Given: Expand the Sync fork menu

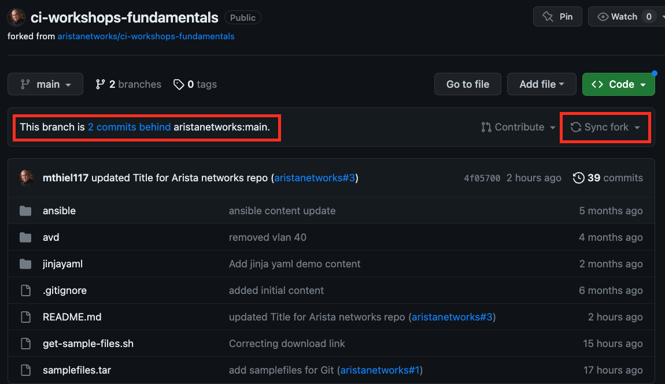Looking at the screenshot, I should [605, 127].
